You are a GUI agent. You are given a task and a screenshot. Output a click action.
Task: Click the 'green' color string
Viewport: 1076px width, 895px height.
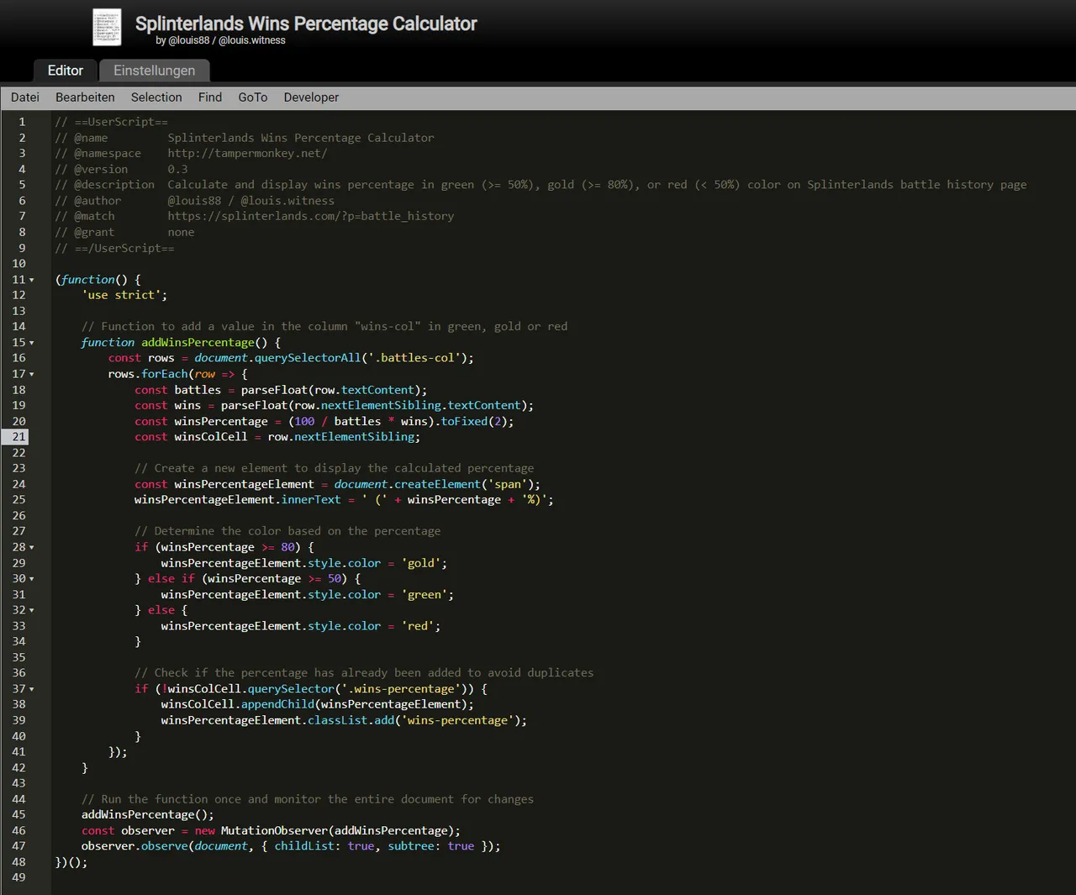(x=425, y=595)
